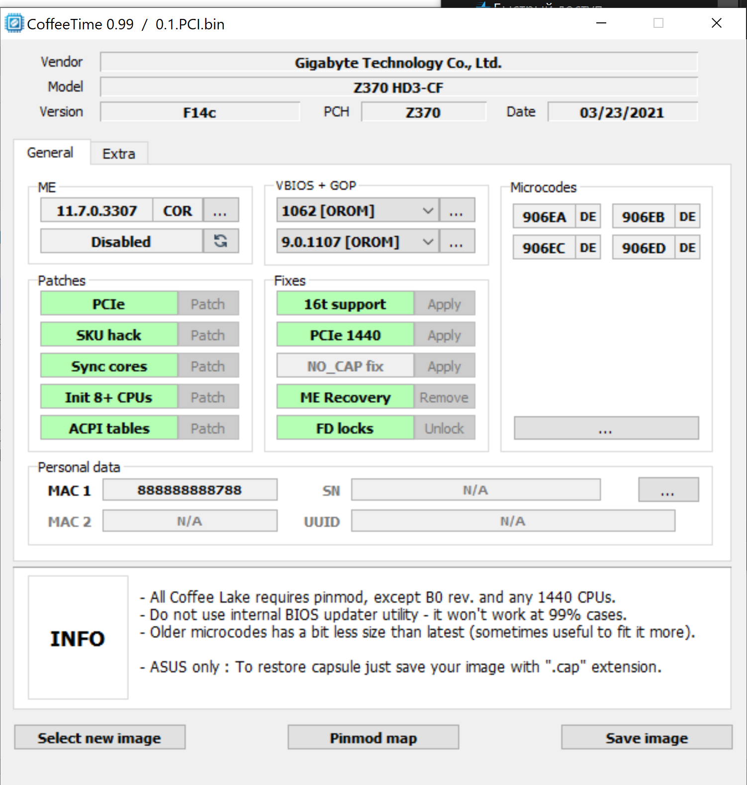Click Patch button beside Init 8+ CPUs
Viewport: 747px width, 785px height.
pos(208,397)
